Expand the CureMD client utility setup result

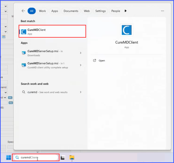coord(81,65)
